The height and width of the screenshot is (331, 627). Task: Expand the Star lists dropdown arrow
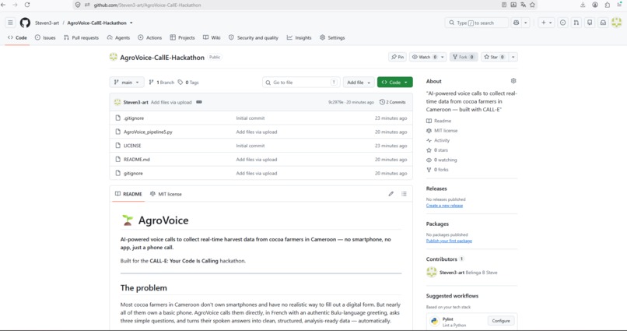click(513, 57)
